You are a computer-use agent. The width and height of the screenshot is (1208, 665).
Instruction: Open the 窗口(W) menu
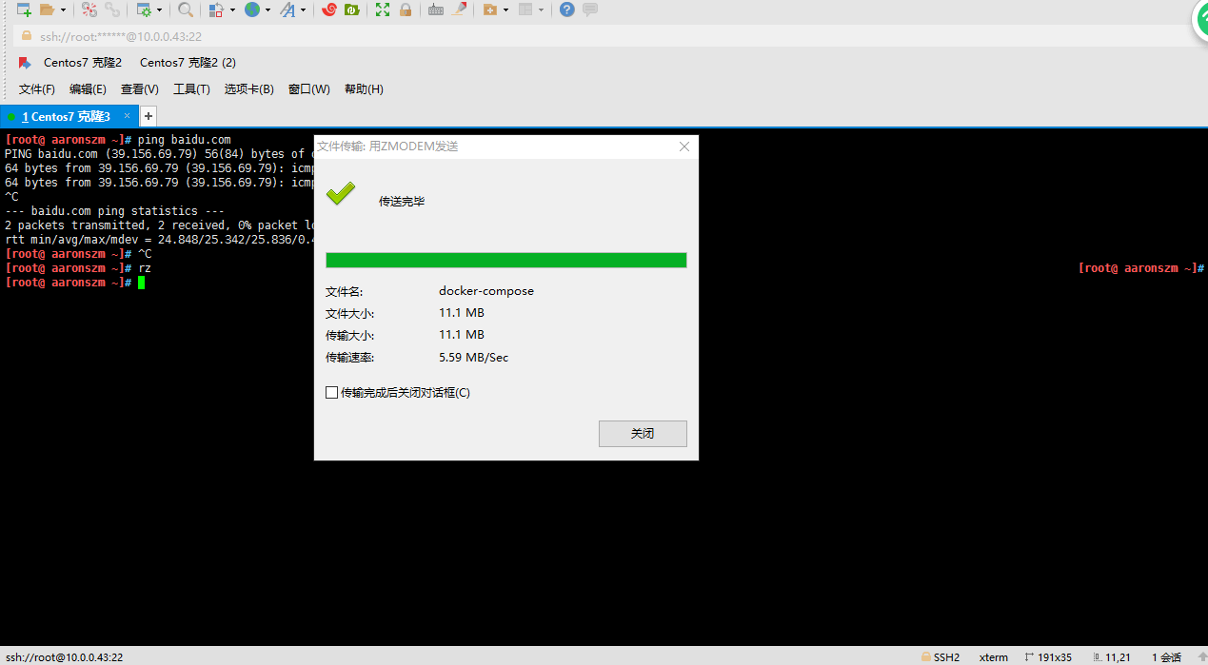click(x=309, y=89)
